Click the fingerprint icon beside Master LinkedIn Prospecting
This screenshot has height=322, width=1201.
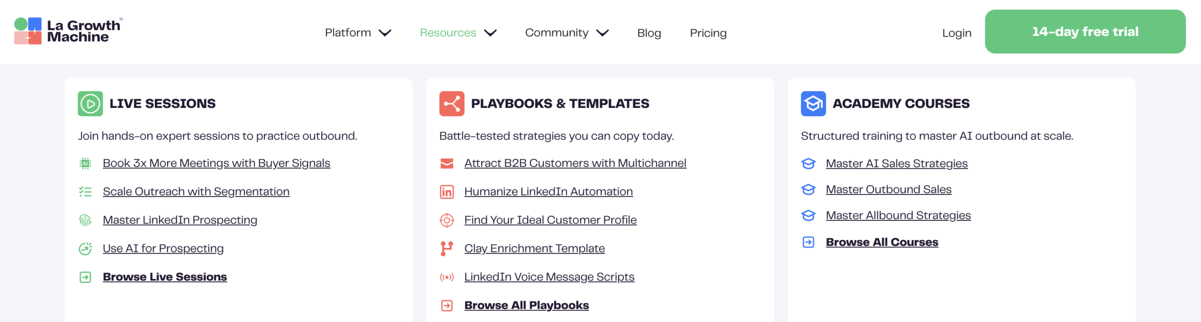point(85,220)
